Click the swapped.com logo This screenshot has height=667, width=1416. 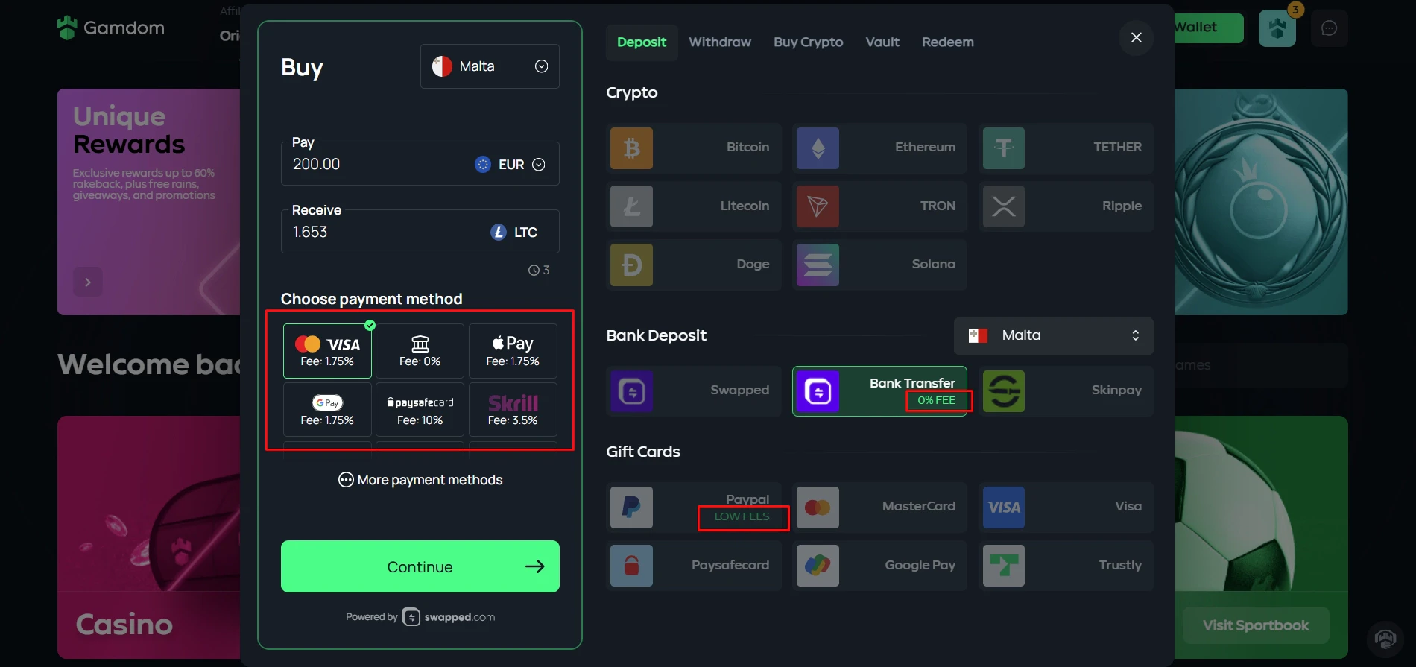click(449, 617)
